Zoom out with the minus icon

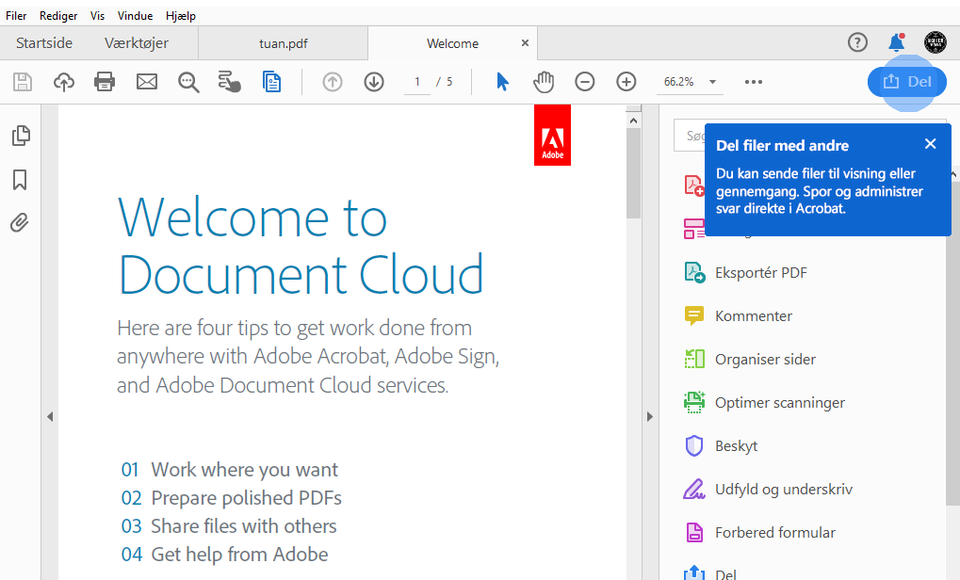[x=584, y=82]
